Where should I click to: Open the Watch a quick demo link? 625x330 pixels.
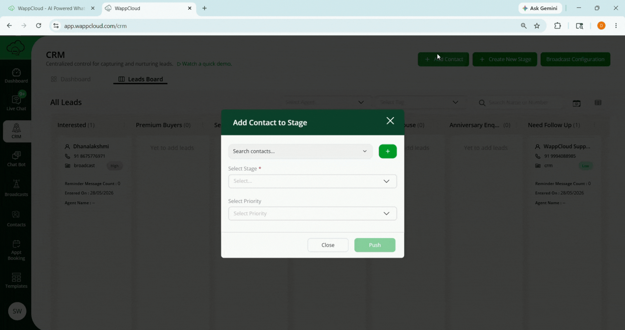click(204, 64)
